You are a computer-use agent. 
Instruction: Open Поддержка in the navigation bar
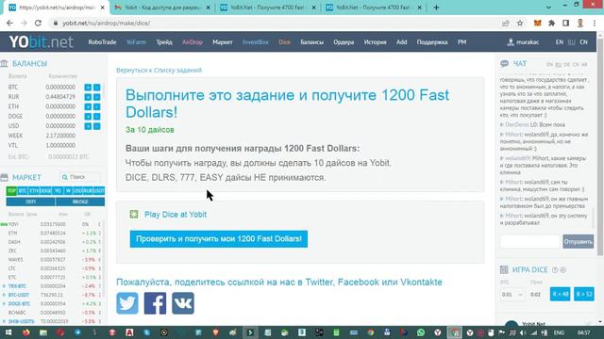432,41
